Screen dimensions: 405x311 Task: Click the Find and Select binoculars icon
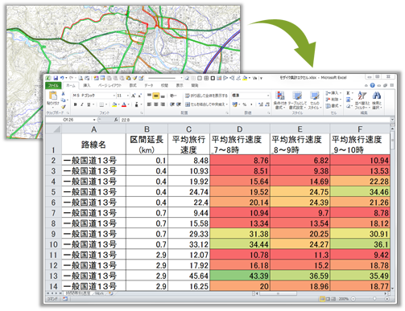point(377,96)
